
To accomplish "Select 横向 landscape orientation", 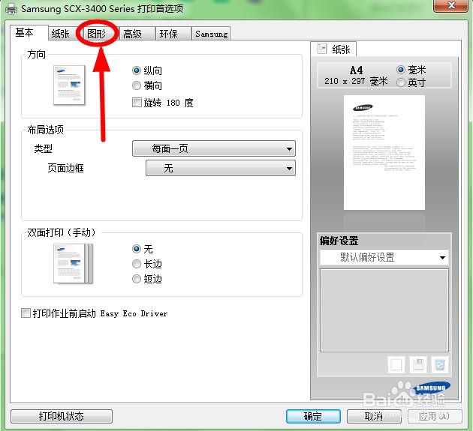I will pyautogui.click(x=137, y=85).
